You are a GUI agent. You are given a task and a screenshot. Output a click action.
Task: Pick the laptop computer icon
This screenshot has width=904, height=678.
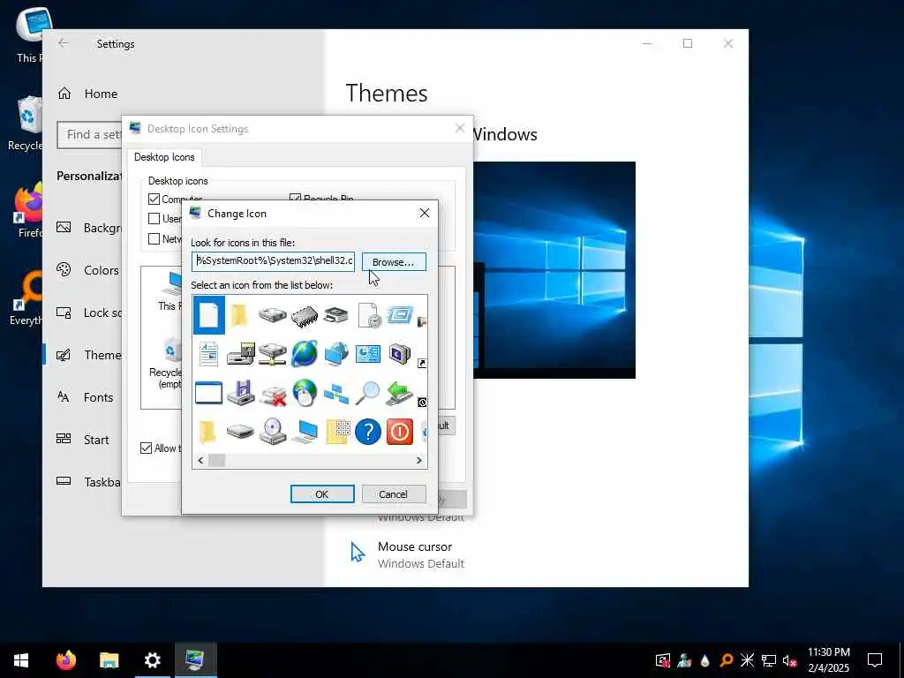point(305,432)
